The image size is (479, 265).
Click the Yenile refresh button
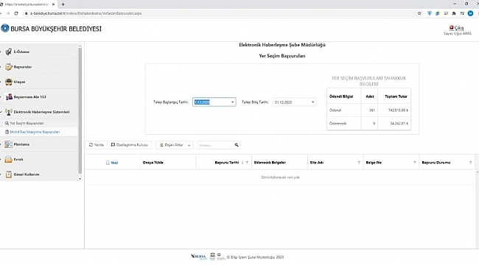tap(97, 145)
